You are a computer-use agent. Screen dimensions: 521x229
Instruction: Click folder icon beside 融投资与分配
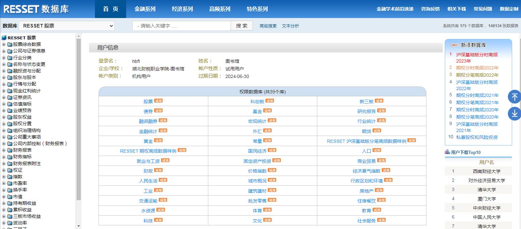[10, 71]
